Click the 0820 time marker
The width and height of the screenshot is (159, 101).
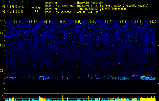pyautogui.click(x=153, y=22)
